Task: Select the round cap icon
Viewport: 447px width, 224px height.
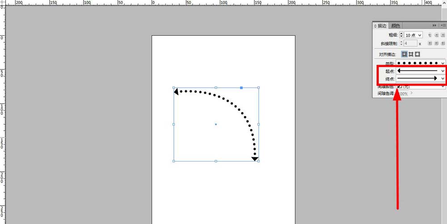Action: 436,35
